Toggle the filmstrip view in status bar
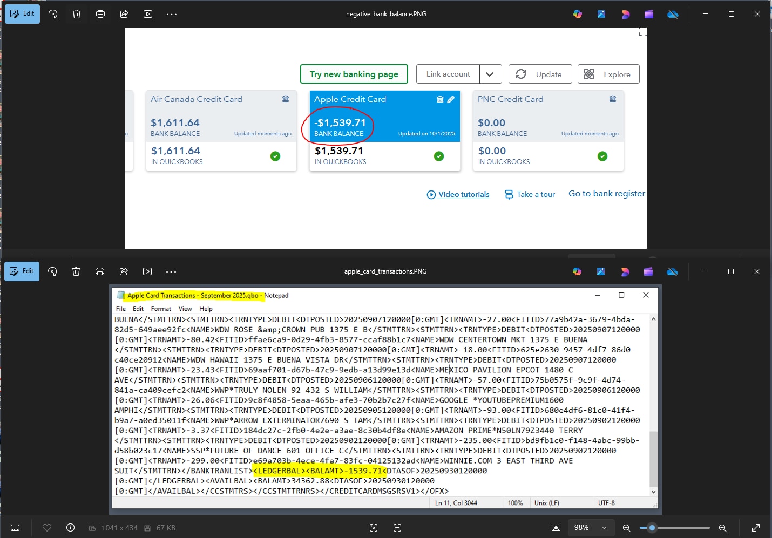Image resolution: width=772 pixels, height=538 pixels. coord(15,528)
